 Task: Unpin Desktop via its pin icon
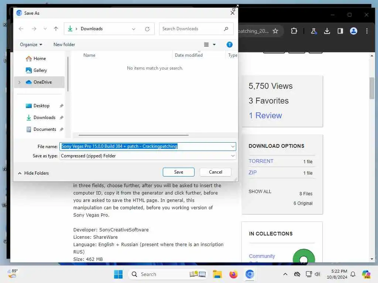point(61,106)
